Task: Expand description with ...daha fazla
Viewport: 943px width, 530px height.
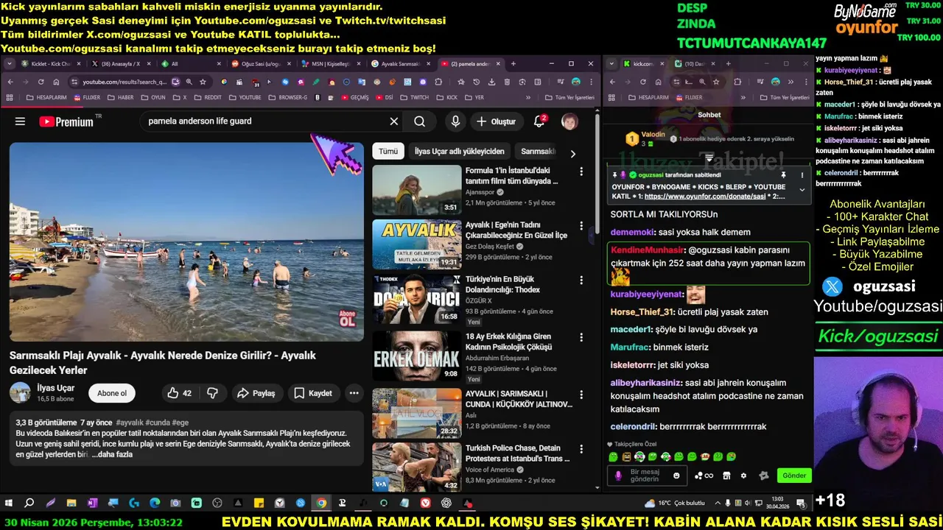Action: (x=112, y=454)
